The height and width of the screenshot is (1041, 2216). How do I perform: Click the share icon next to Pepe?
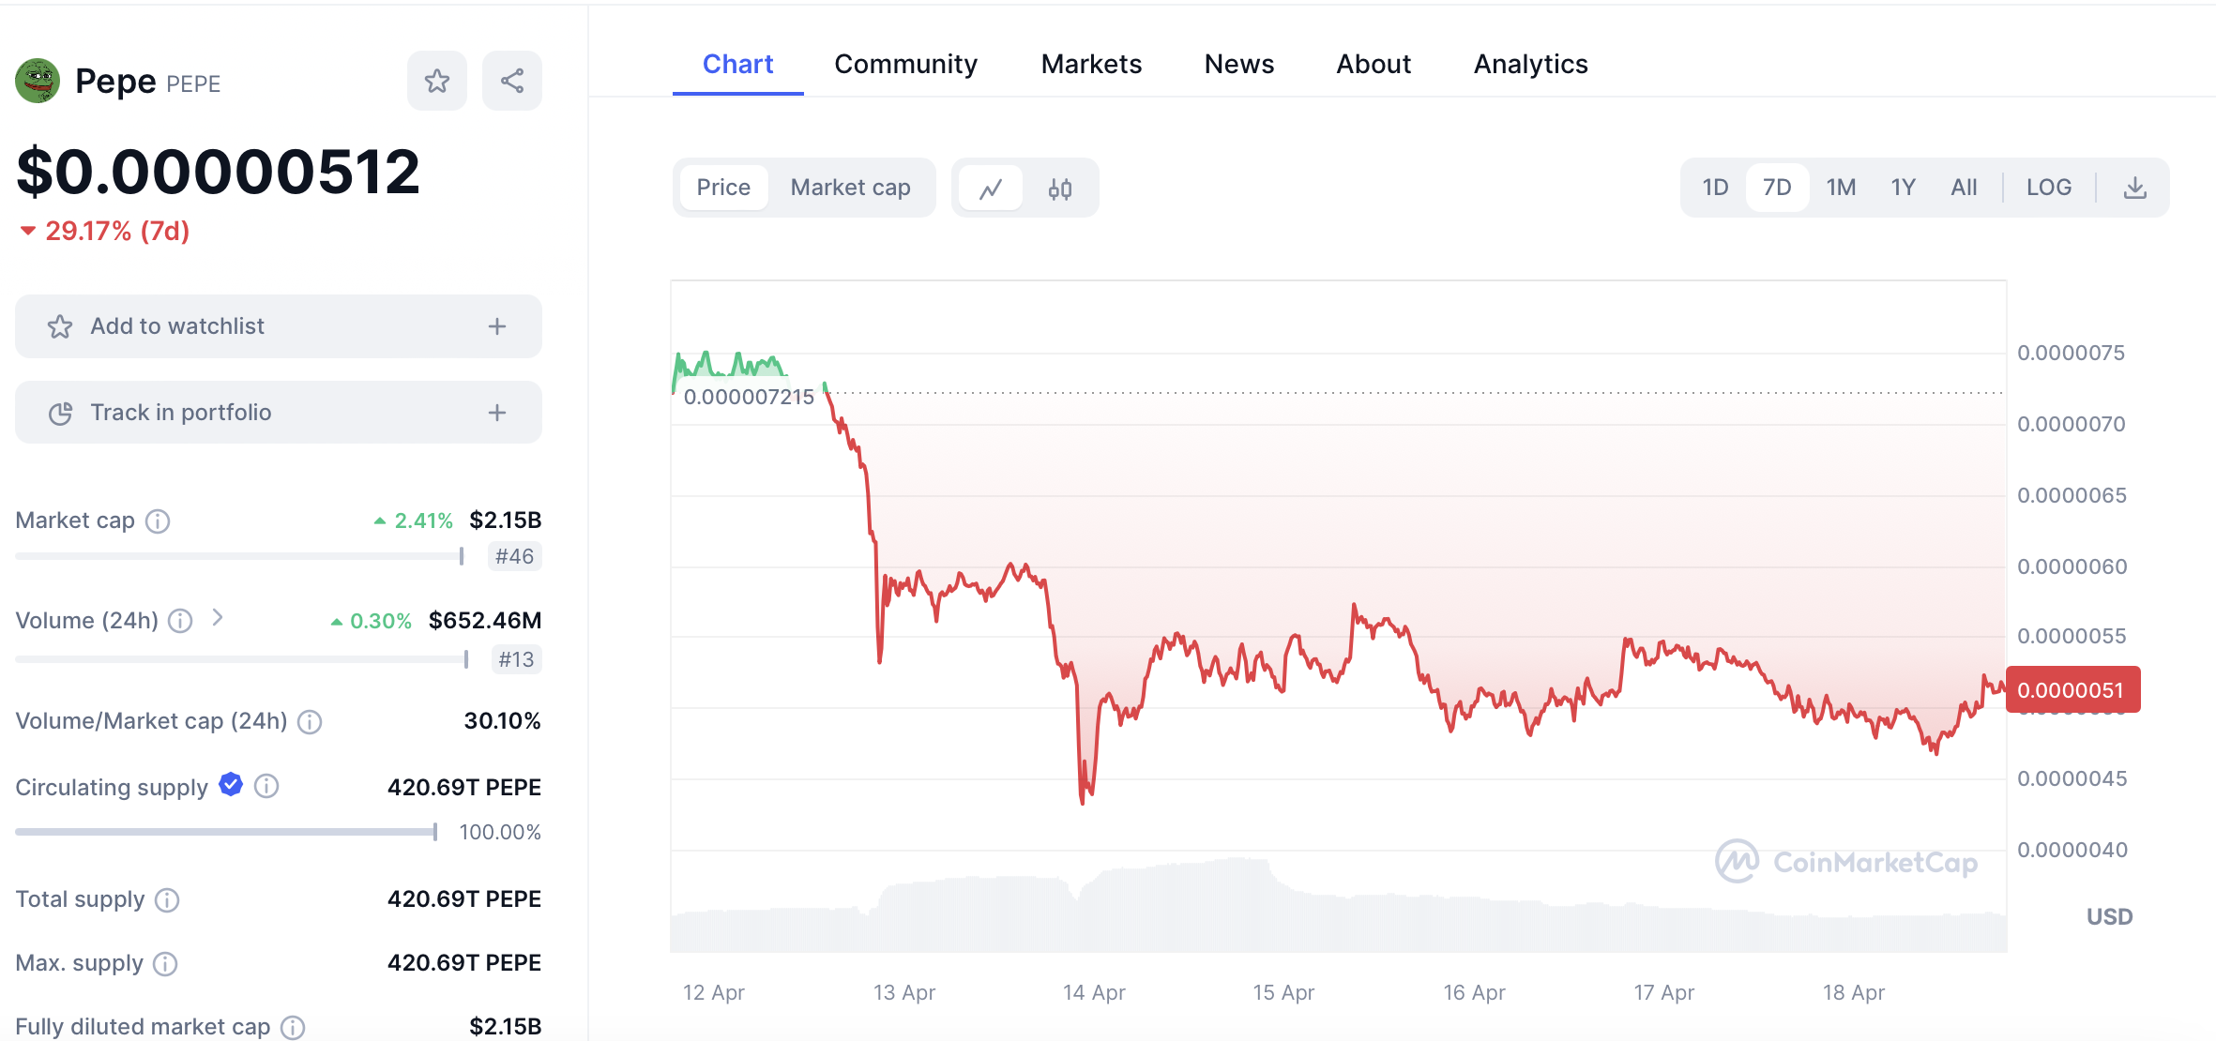tap(511, 82)
